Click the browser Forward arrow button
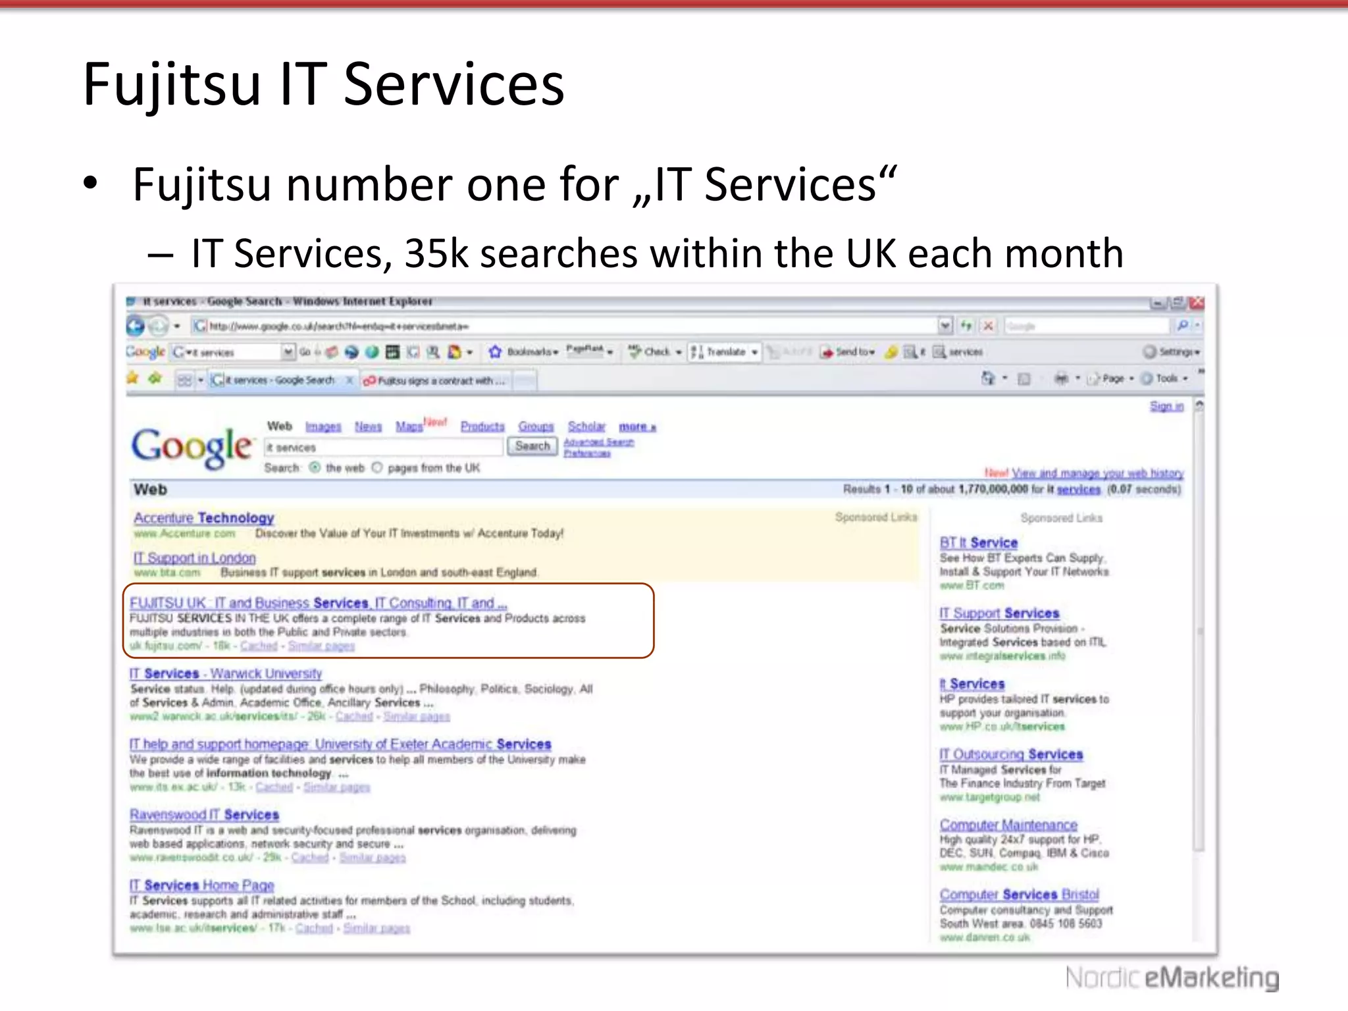The image size is (1348, 1011). pyautogui.click(x=158, y=326)
